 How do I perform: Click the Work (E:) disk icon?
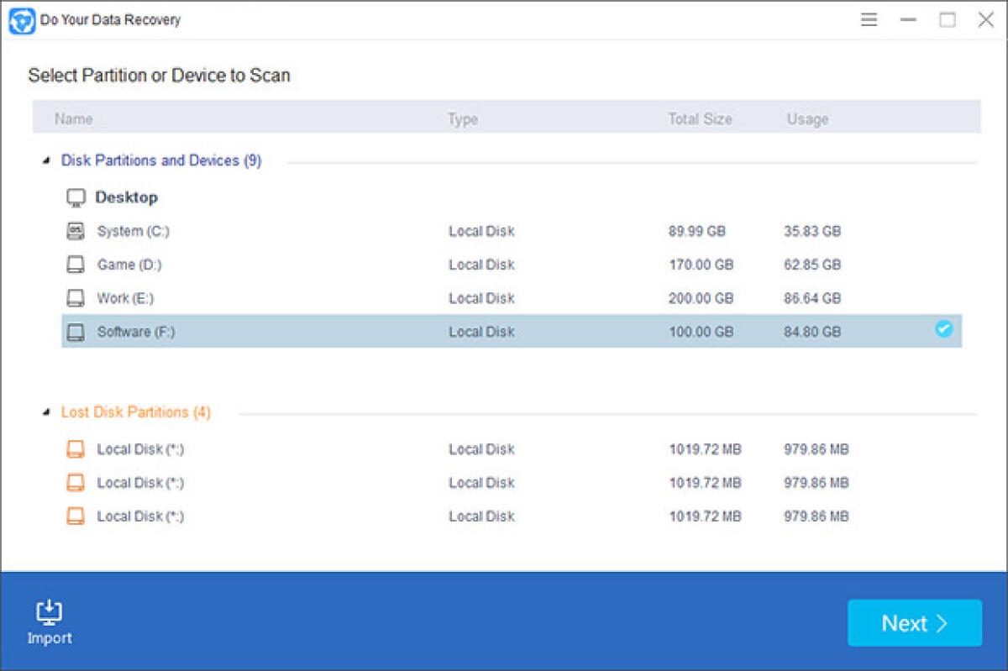coord(75,297)
